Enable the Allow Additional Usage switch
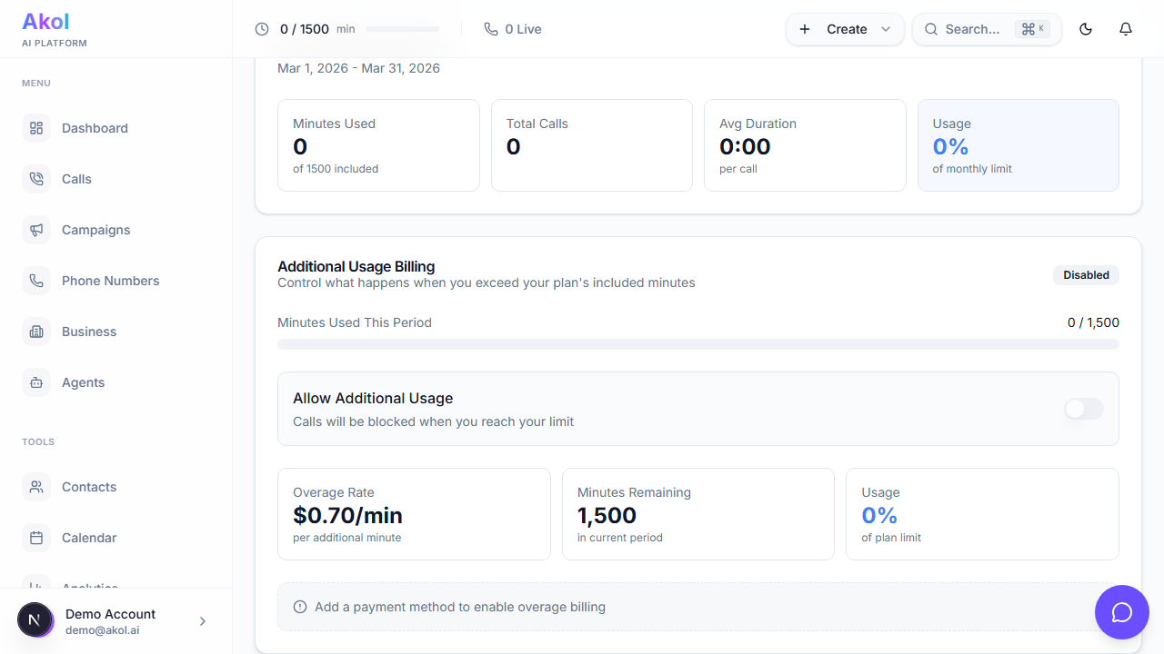Image resolution: width=1164 pixels, height=654 pixels. point(1084,409)
